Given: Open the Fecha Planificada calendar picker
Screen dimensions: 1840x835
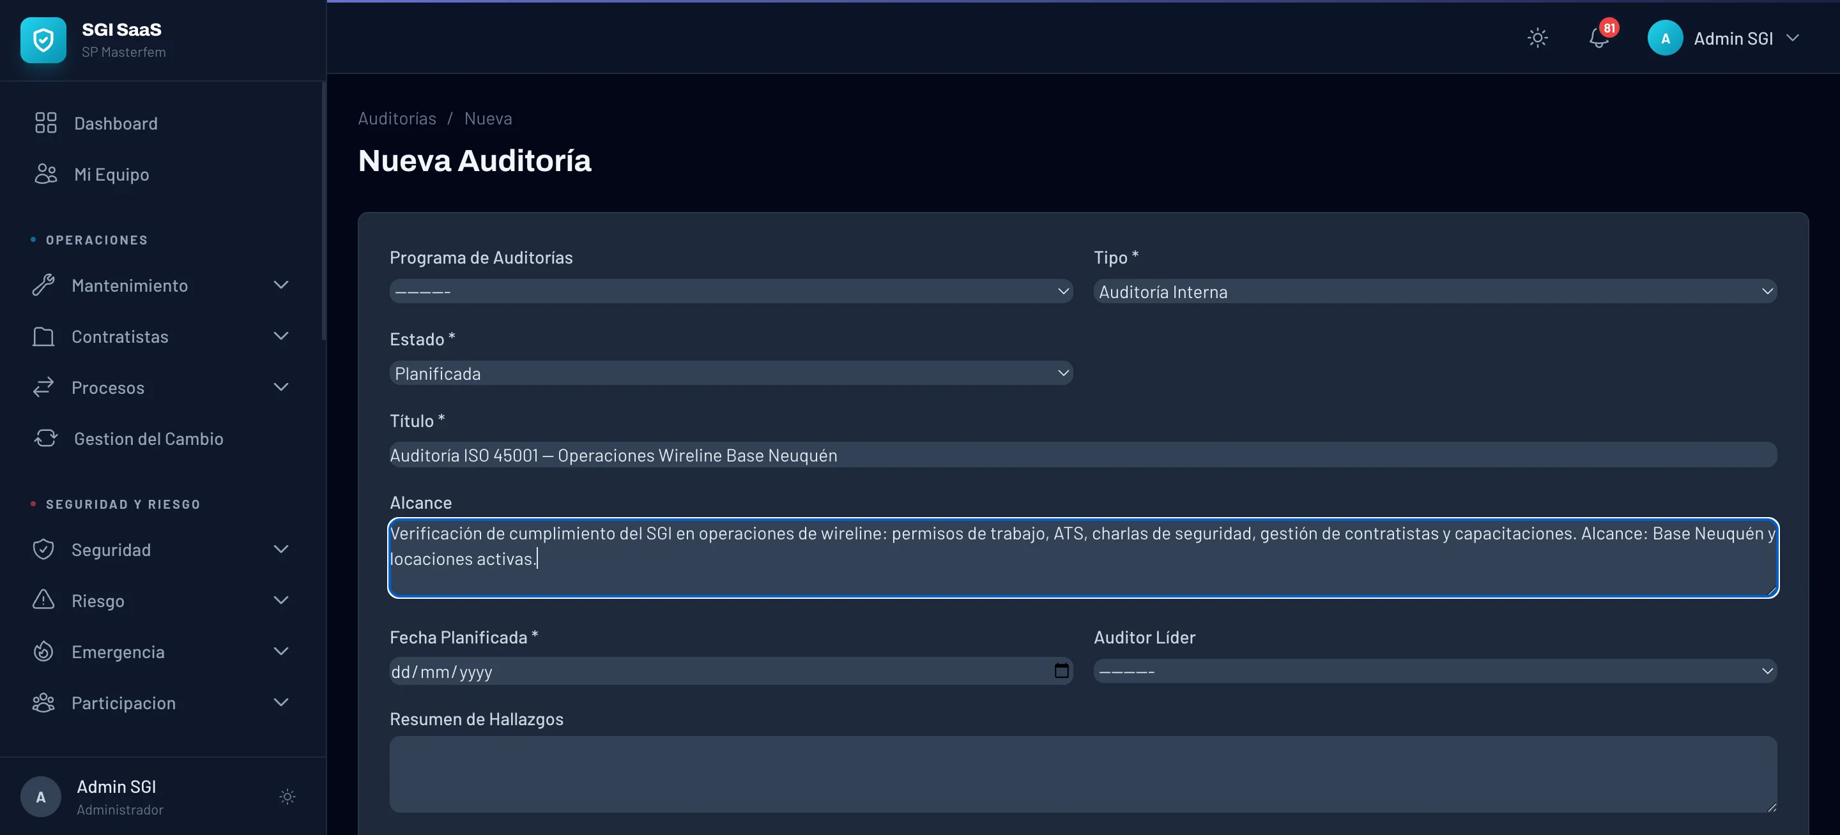Looking at the screenshot, I should click(1060, 671).
